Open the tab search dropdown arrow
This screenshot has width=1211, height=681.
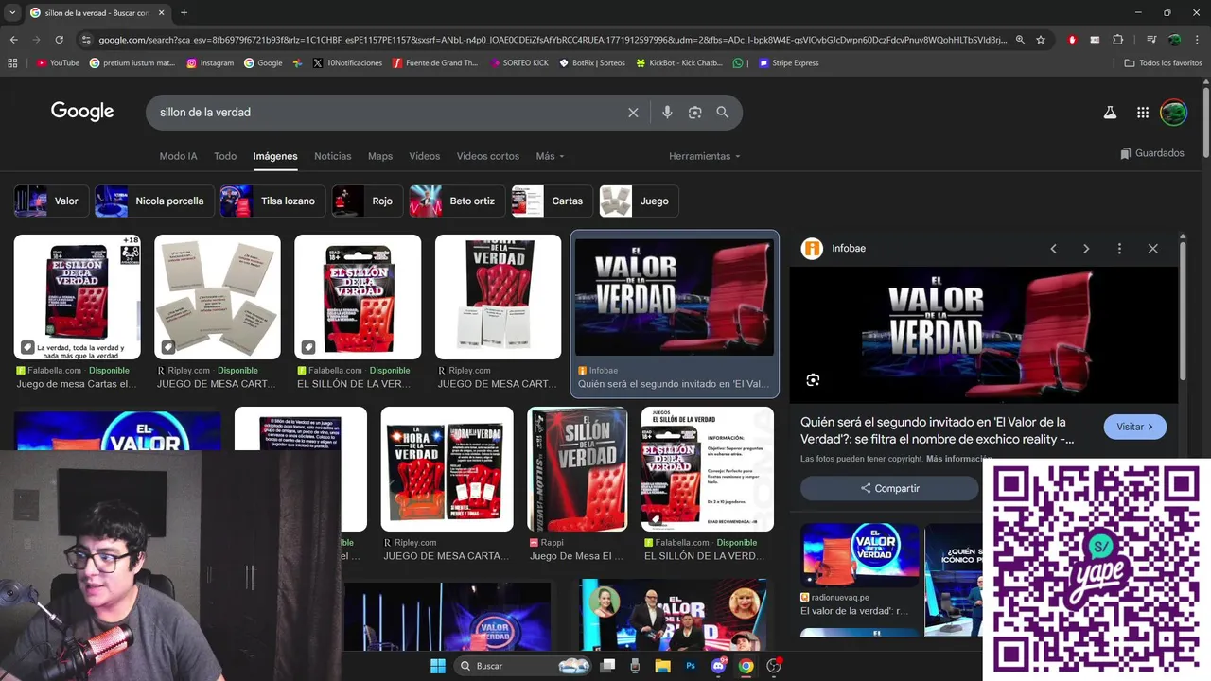pos(12,13)
